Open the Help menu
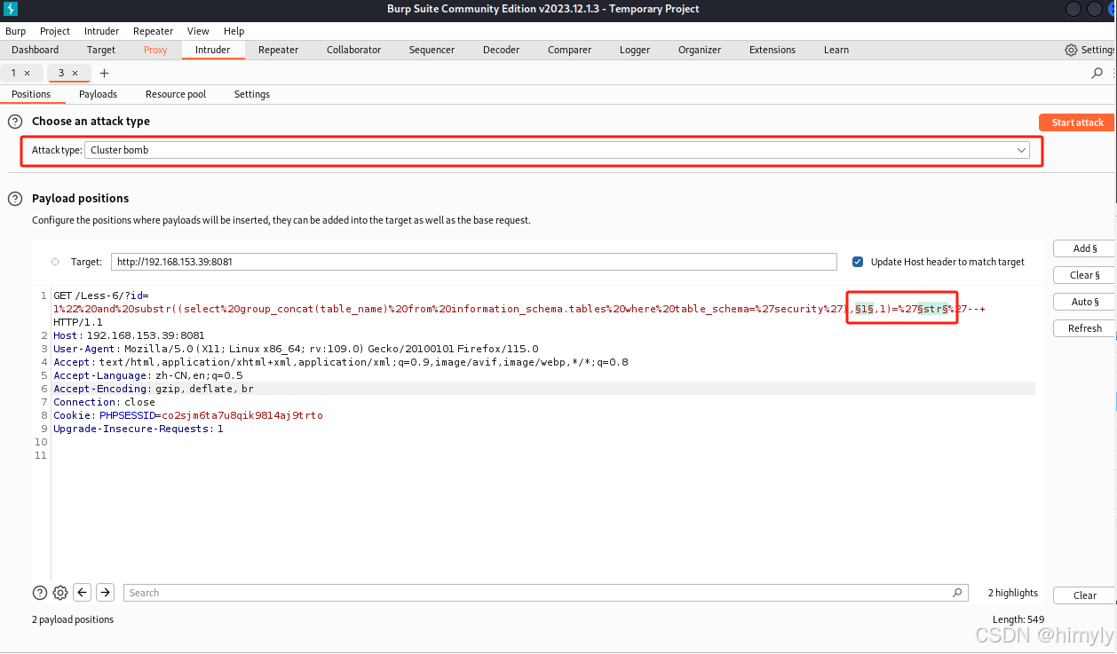The width and height of the screenshot is (1117, 654). pyautogui.click(x=234, y=31)
